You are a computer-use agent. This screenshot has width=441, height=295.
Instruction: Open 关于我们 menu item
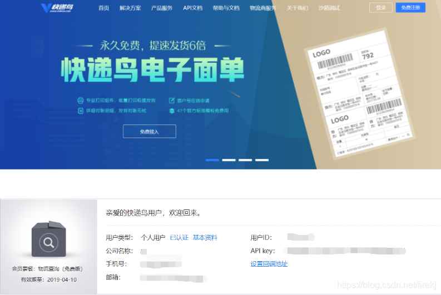[298, 8]
